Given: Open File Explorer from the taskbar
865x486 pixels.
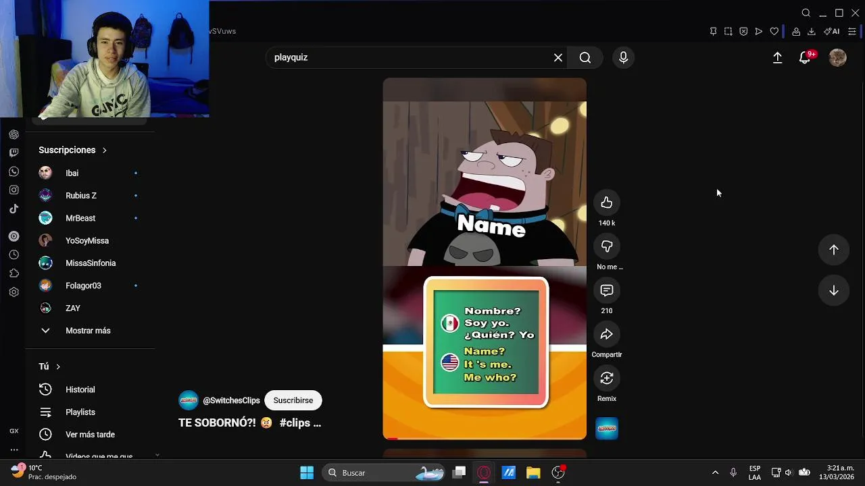Looking at the screenshot, I should pyautogui.click(x=533, y=473).
